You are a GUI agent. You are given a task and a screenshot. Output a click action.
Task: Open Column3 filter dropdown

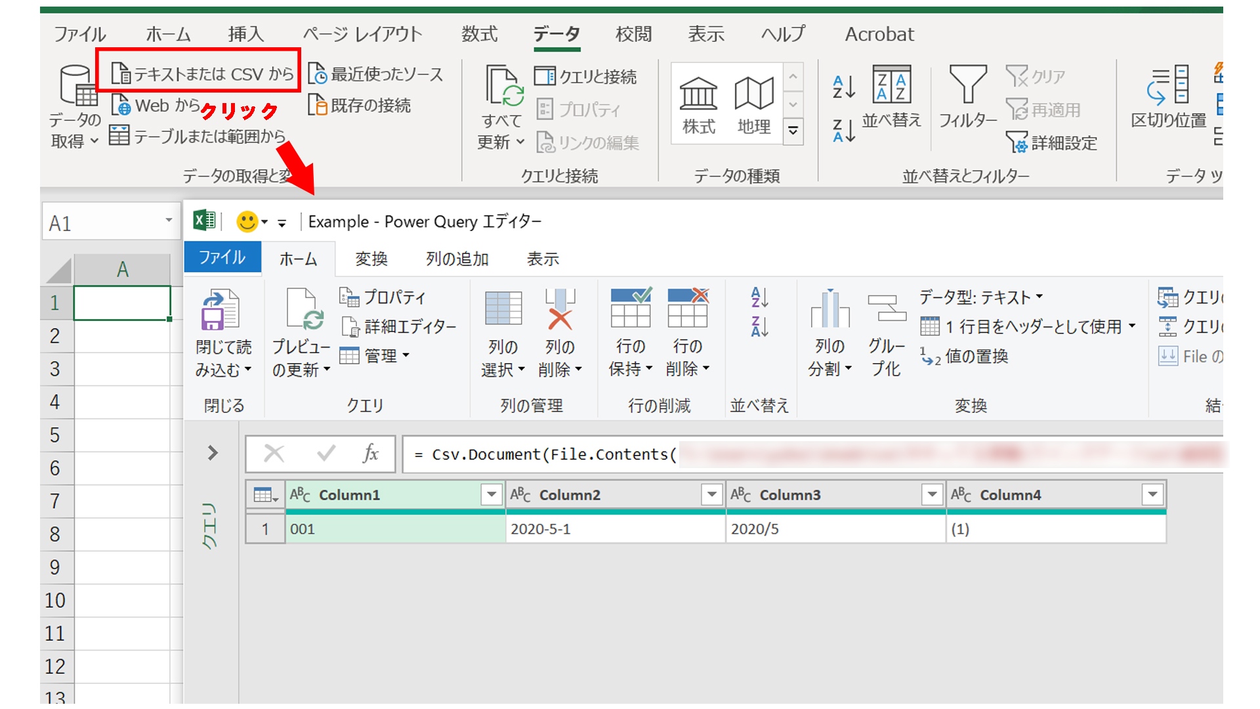932,494
